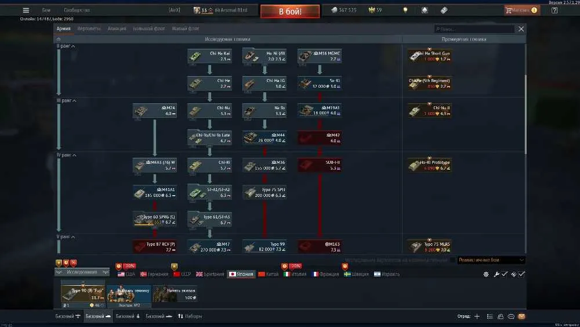Select the Chi-Ha Kai tank
This screenshot has width=580, height=327.
[210, 56]
